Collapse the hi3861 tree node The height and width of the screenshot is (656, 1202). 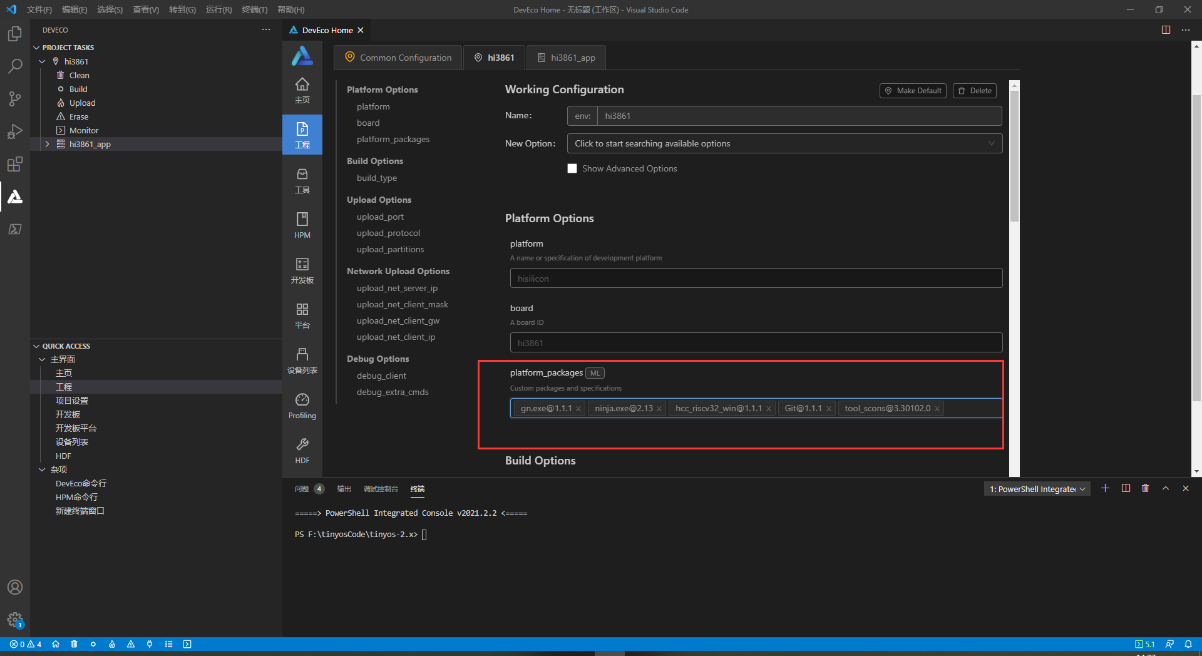coord(43,61)
